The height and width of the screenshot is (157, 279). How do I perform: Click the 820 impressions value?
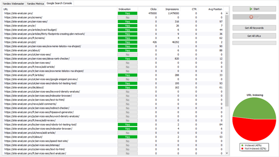click(x=177, y=58)
